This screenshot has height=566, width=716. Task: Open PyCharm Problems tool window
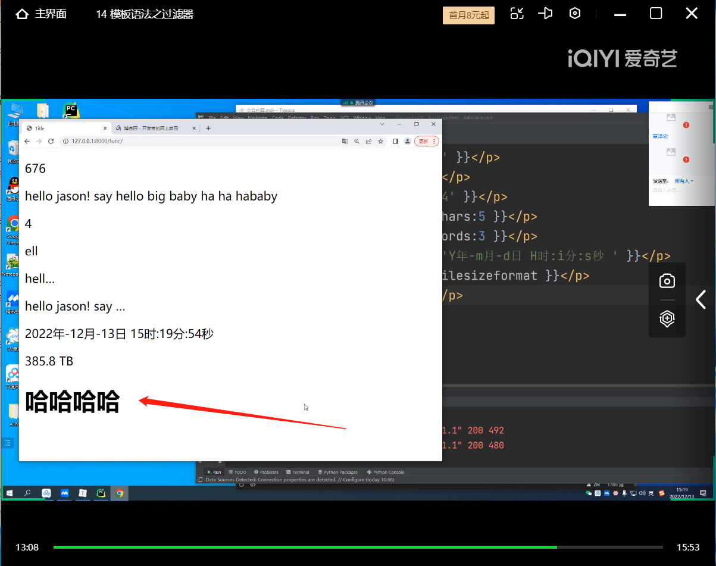[265, 472]
